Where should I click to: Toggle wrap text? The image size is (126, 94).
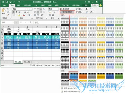point(44,9)
